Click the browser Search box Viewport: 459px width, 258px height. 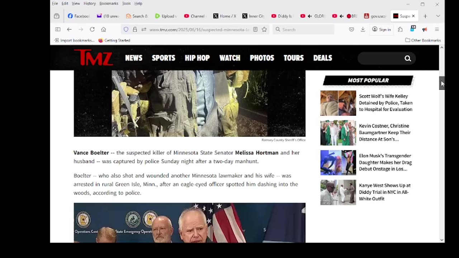point(303,29)
